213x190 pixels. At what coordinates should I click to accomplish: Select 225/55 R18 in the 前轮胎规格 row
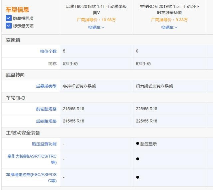tap(146, 109)
